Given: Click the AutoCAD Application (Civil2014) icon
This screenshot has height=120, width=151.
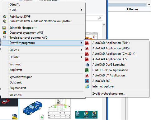Looking at the screenshot, I should [x=87, y=54].
